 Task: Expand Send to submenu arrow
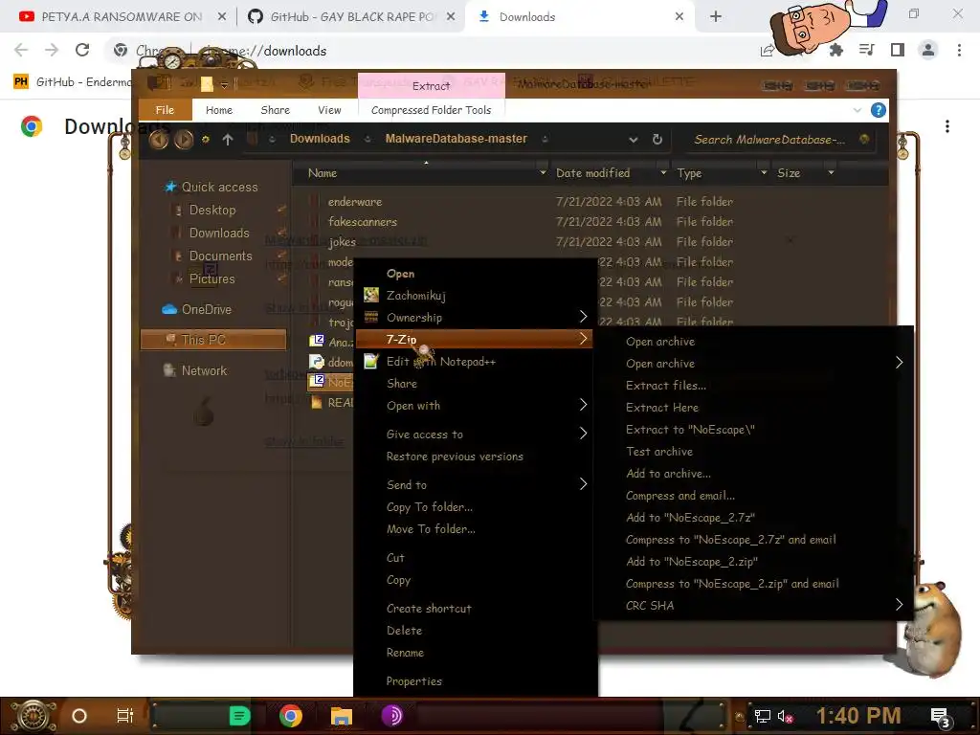(x=583, y=483)
